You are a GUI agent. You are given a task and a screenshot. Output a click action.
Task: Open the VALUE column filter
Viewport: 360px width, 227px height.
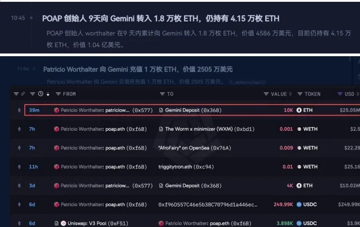click(266, 94)
